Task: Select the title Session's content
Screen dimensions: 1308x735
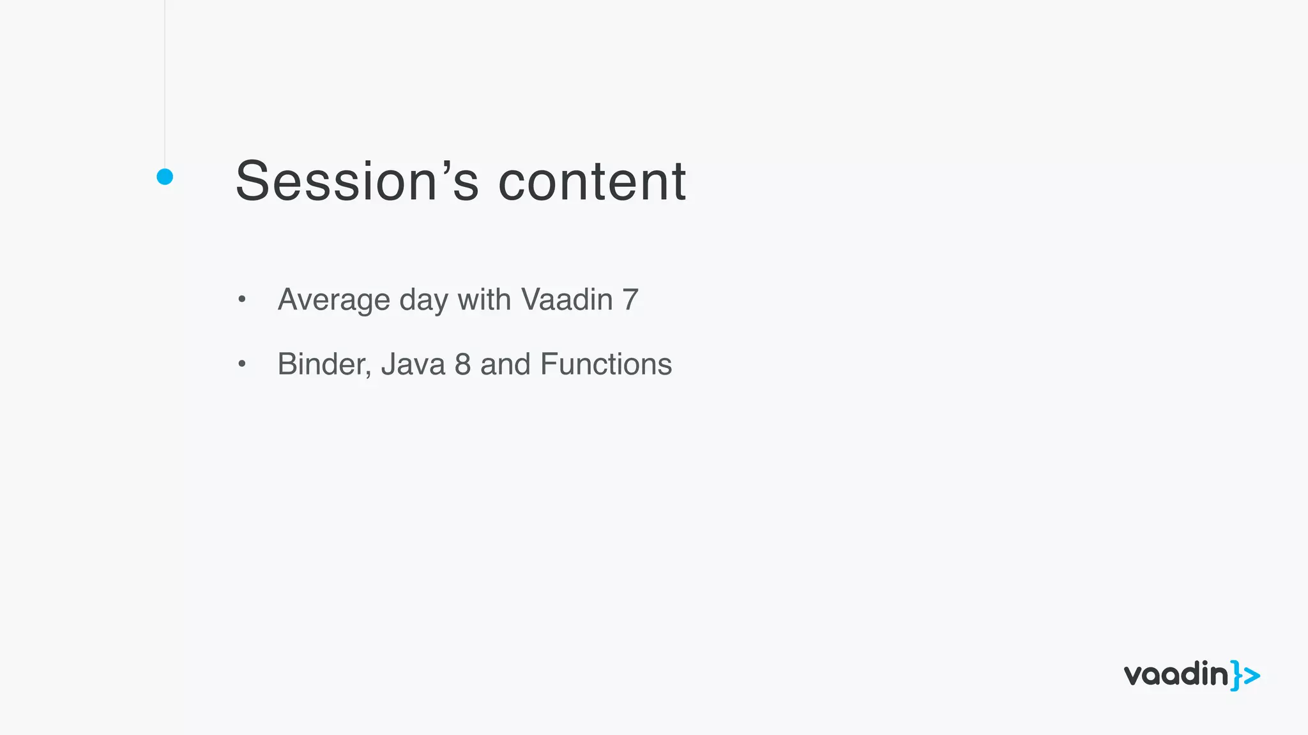Action: 460,181
